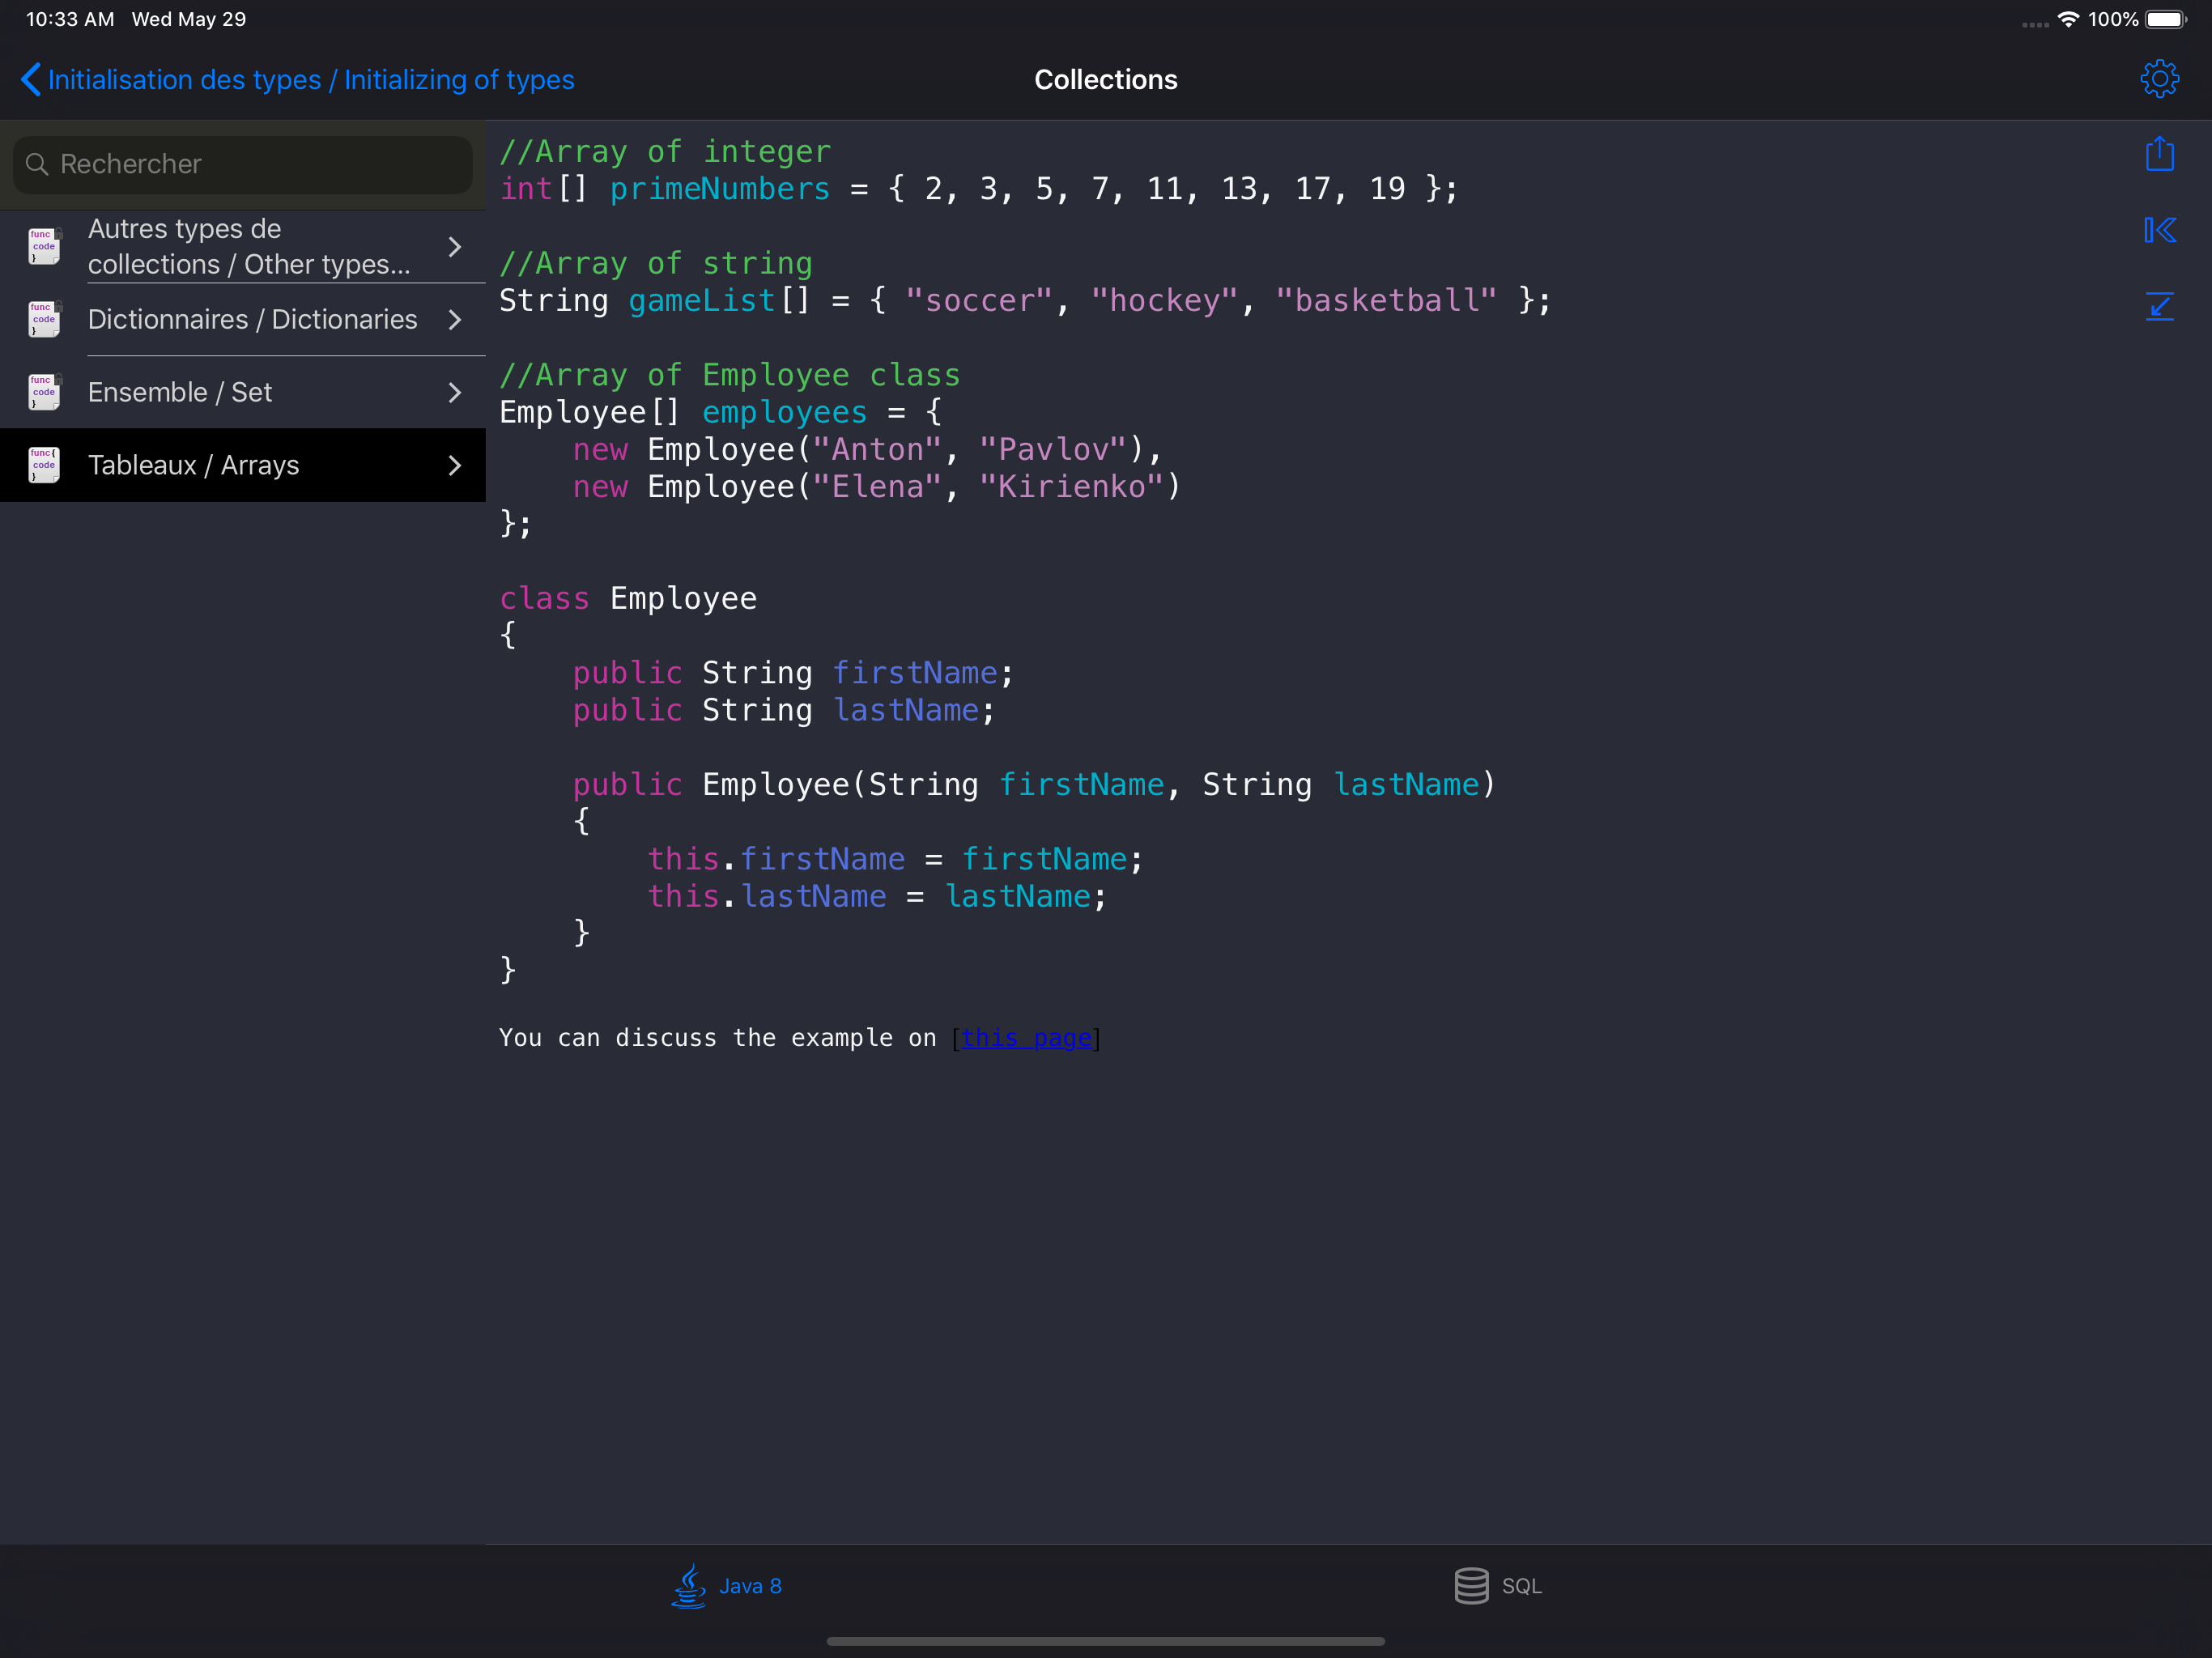2212x1658 pixels.
Task: Tap the battery indicator in status bar
Action: [x=2166, y=20]
